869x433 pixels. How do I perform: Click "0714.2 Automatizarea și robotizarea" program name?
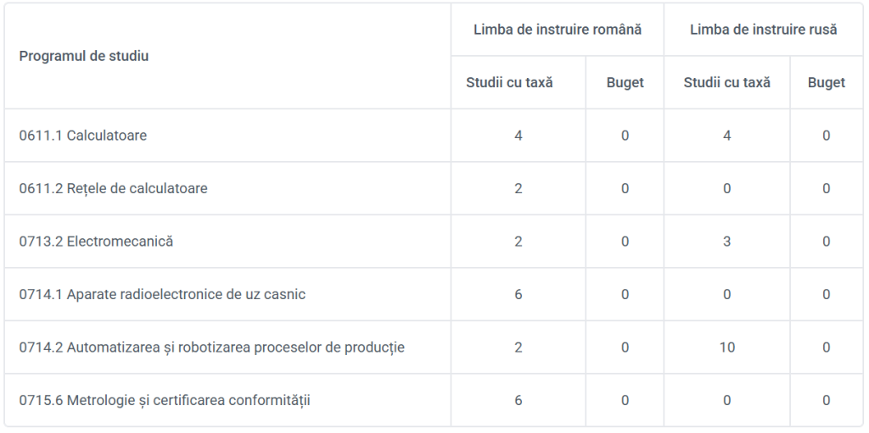pyautogui.click(x=211, y=347)
